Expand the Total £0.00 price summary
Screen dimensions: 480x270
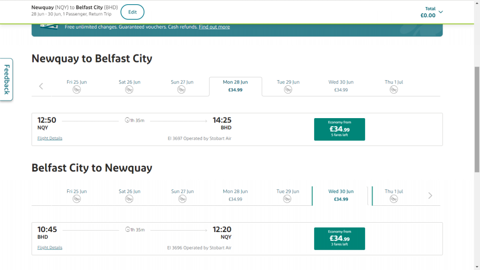pyautogui.click(x=441, y=12)
